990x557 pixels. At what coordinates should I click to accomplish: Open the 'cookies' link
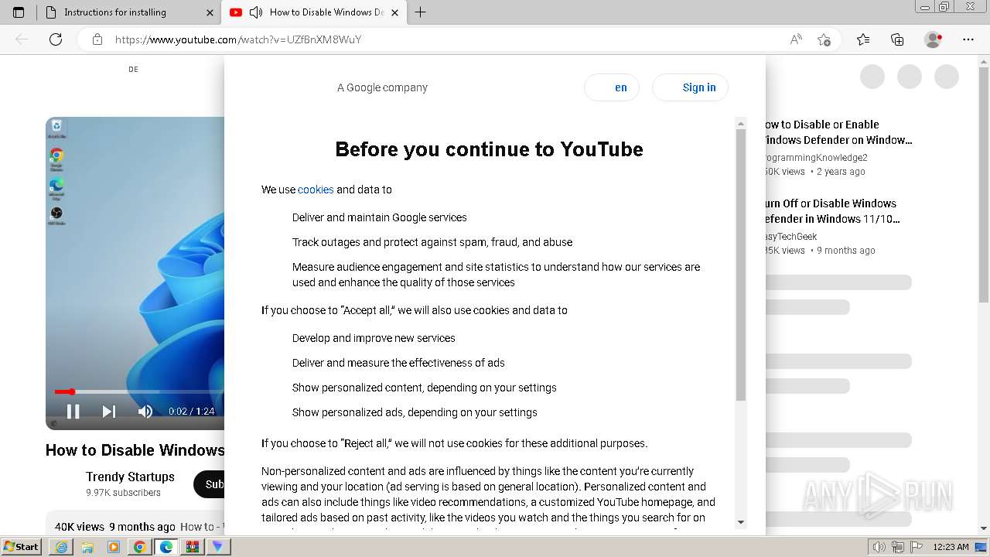(x=316, y=190)
